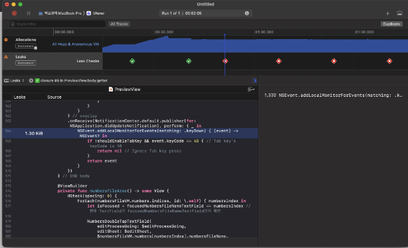This screenshot has height=248, width=408.
Task: Open the All Tracks filter
Action: point(119,24)
